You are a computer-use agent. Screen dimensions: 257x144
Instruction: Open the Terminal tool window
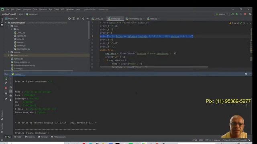tap(43, 137)
